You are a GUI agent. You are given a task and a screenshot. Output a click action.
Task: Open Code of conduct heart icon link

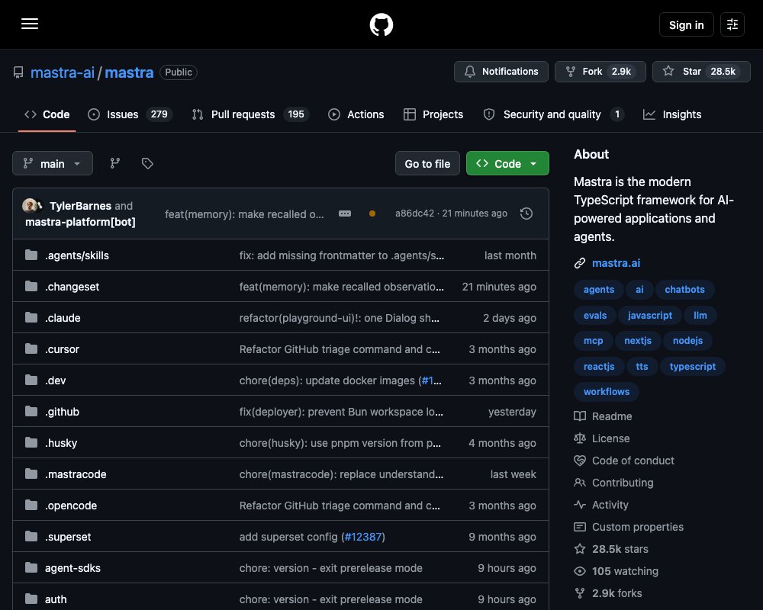[x=624, y=461]
